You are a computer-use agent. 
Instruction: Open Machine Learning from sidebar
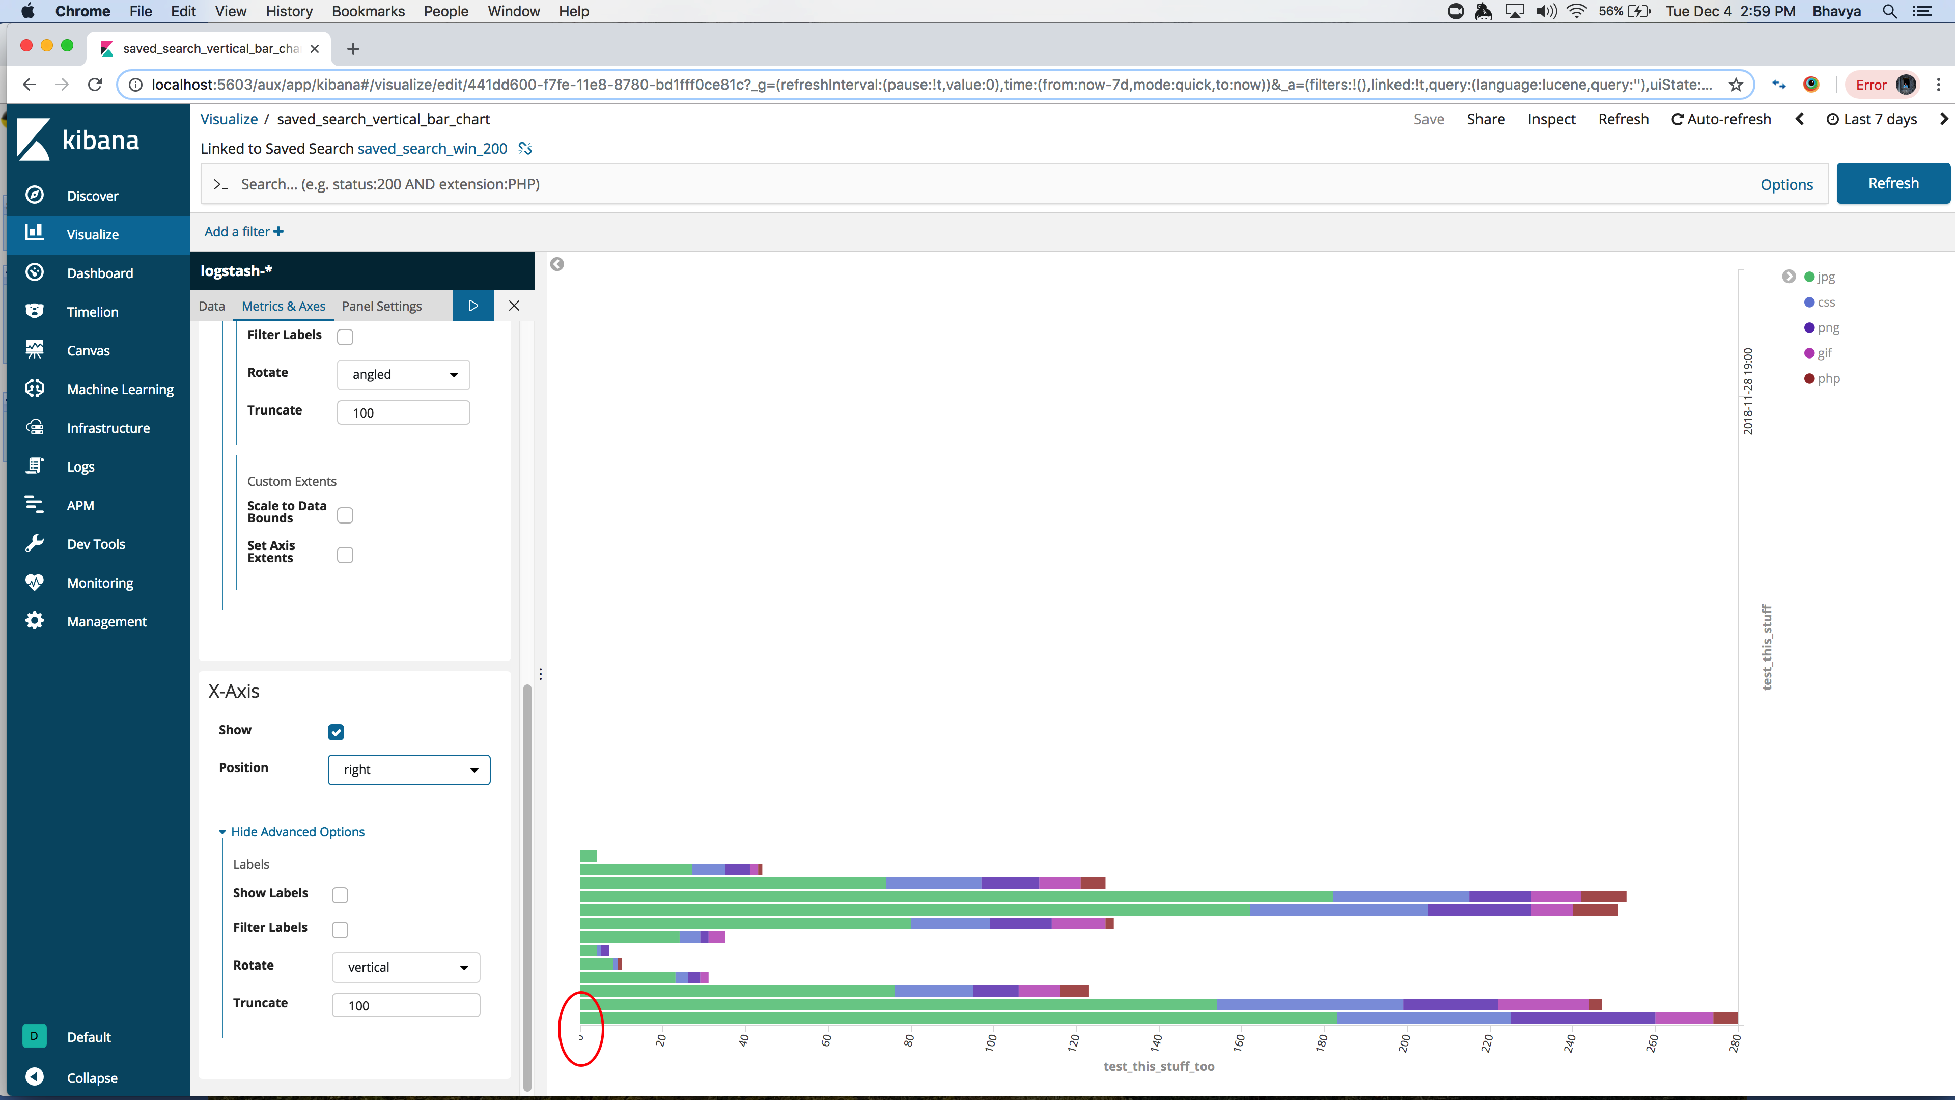tap(120, 390)
